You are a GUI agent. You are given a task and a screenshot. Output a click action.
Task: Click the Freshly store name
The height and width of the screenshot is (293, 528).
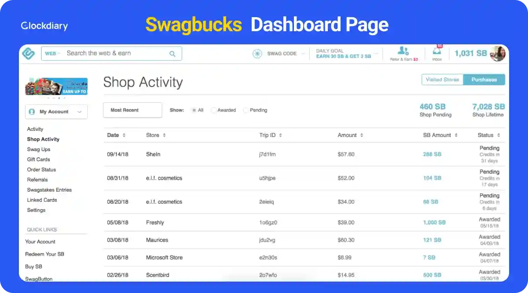[x=155, y=223]
